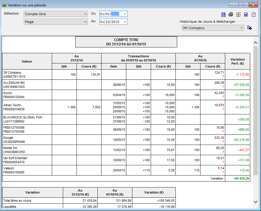Open the Compte titre selection dropdown
The image size is (261, 211).
[x=56, y=14]
